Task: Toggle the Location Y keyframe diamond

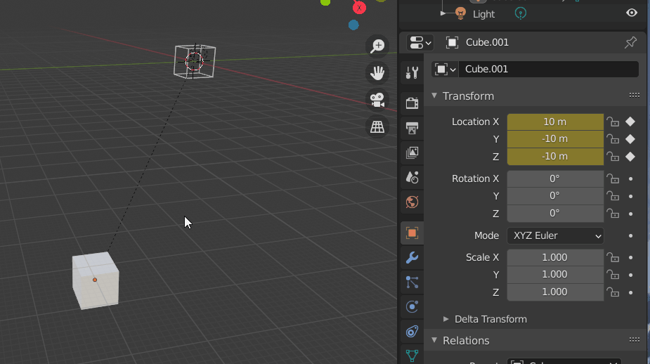Action: [x=630, y=139]
